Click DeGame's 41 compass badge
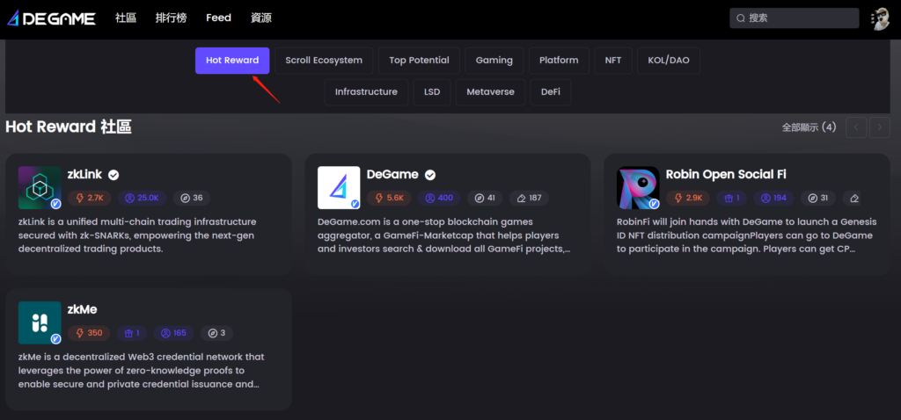Viewport: 901px width, 420px height. click(x=485, y=198)
